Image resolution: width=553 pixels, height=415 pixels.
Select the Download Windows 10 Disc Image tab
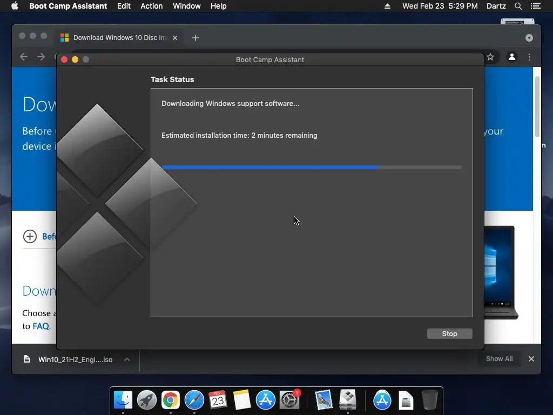tap(120, 37)
